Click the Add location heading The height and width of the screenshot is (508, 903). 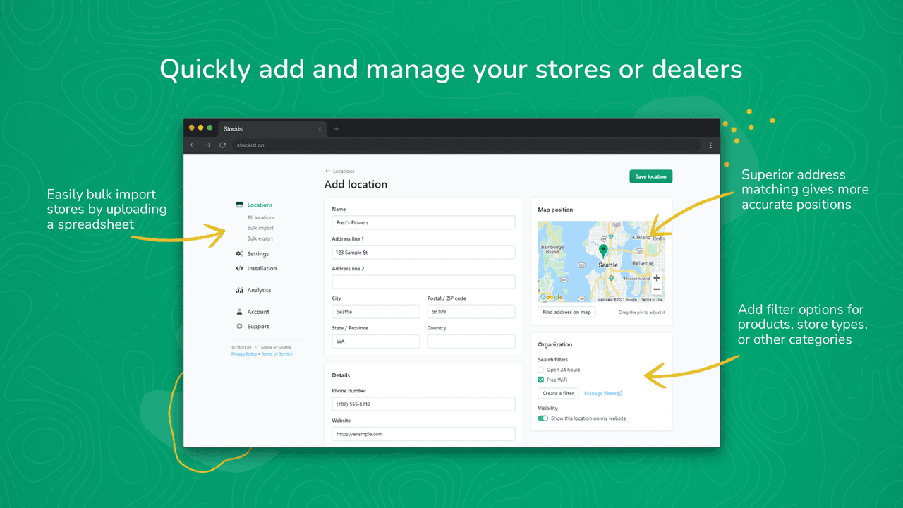pos(356,184)
